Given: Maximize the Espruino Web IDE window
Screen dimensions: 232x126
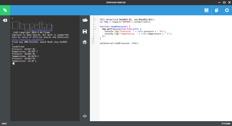Looking at the screenshot, I should pos(224,3).
